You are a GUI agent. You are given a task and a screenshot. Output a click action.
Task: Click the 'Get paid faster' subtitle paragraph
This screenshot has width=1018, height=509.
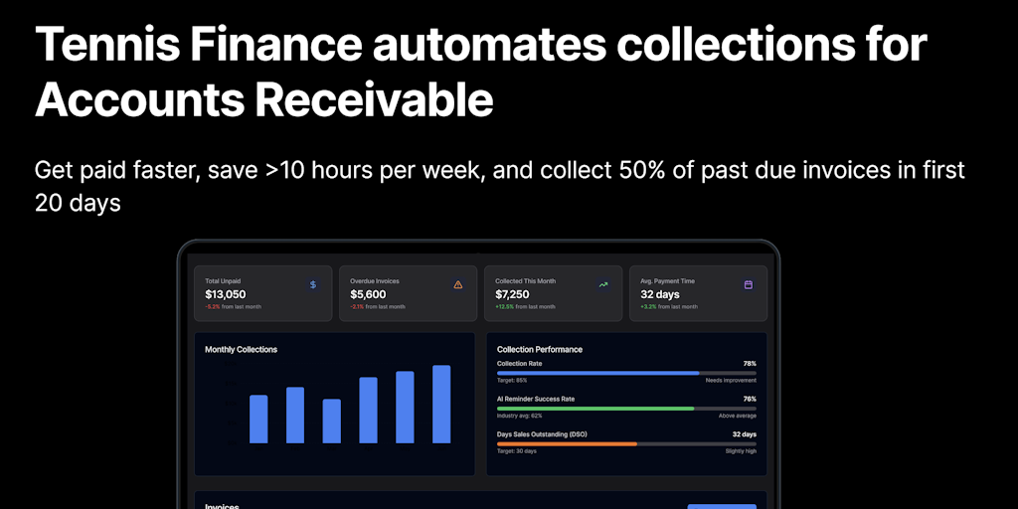pos(500,186)
